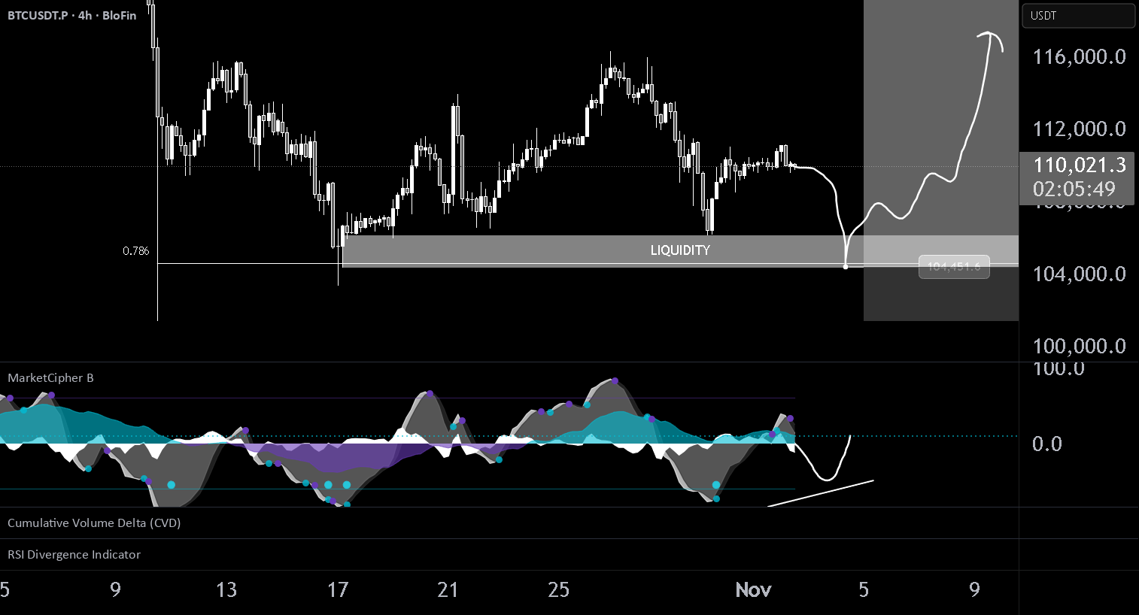The image size is (1139, 615).
Task: Click the 25 date label on time axis
Action: [559, 590]
